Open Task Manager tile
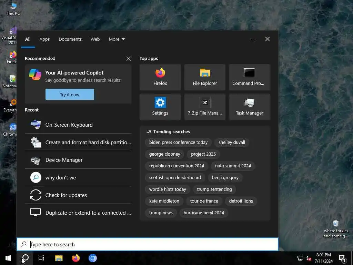Image resolution: width=353 pixels, height=265 pixels. pyautogui.click(x=250, y=107)
